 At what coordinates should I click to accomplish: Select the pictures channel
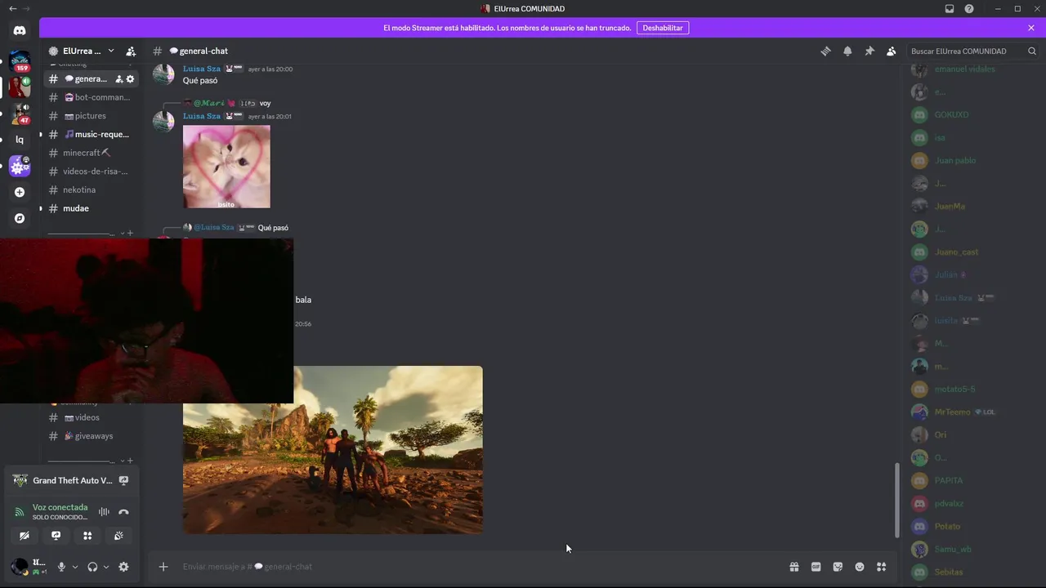(x=91, y=116)
